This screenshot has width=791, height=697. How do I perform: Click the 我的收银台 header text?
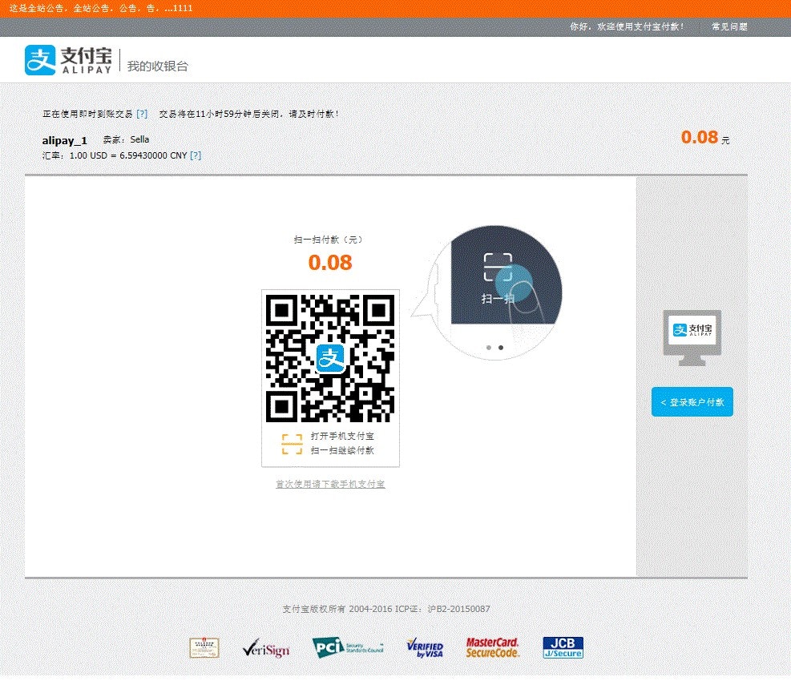coord(157,66)
